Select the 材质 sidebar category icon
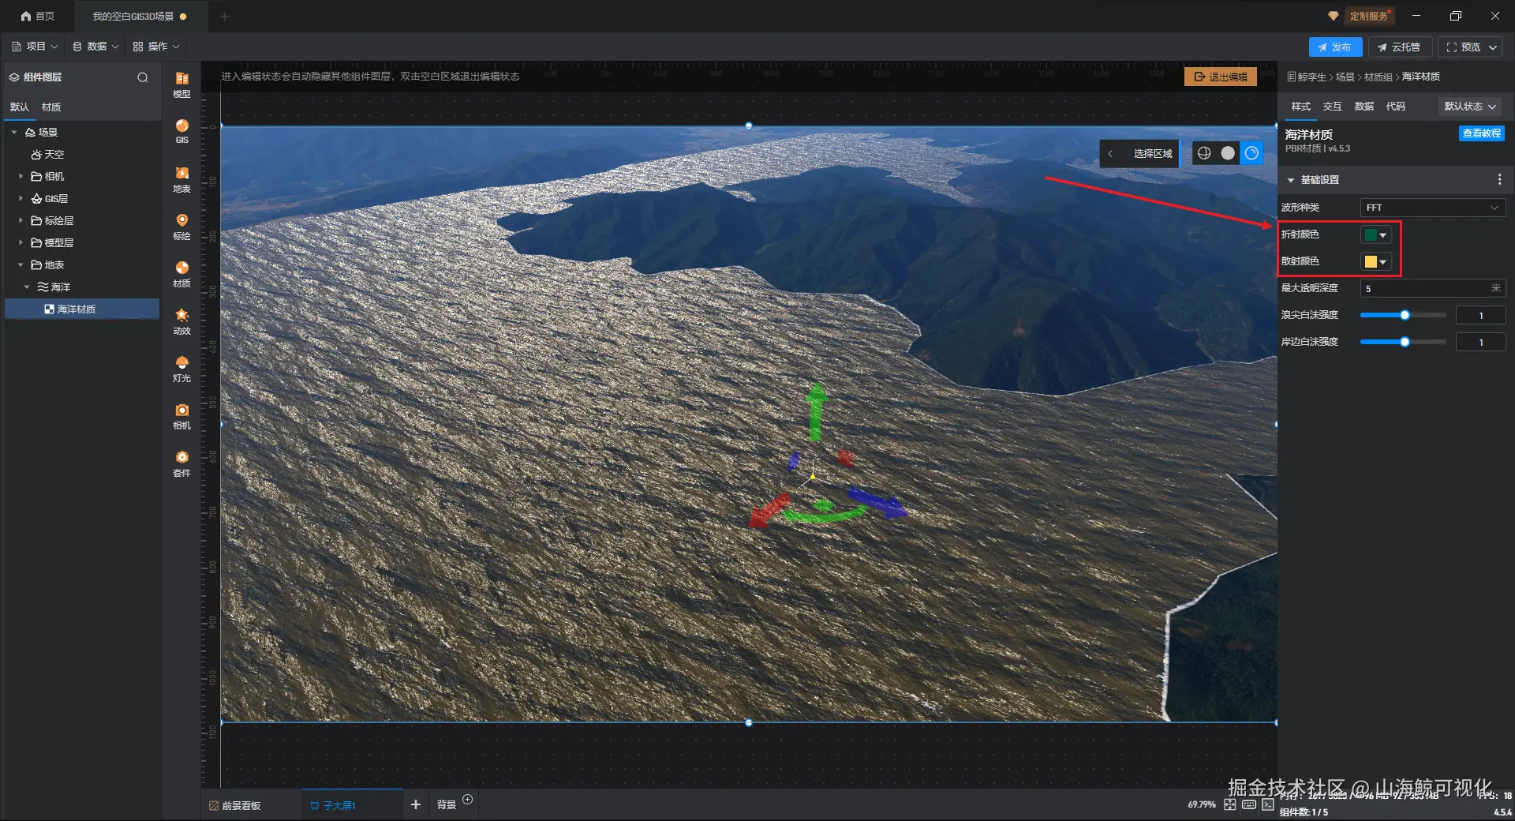This screenshot has width=1515, height=821. tap(181, 273)
